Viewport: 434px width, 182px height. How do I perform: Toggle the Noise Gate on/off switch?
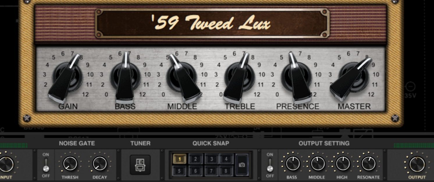pyautogui.click(x=46, y=165)
